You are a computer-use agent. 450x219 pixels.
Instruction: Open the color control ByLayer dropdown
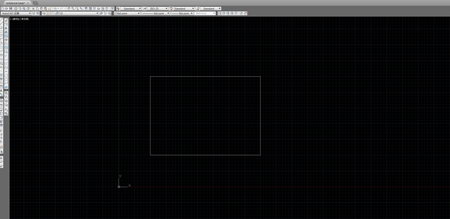coord(127,13)
